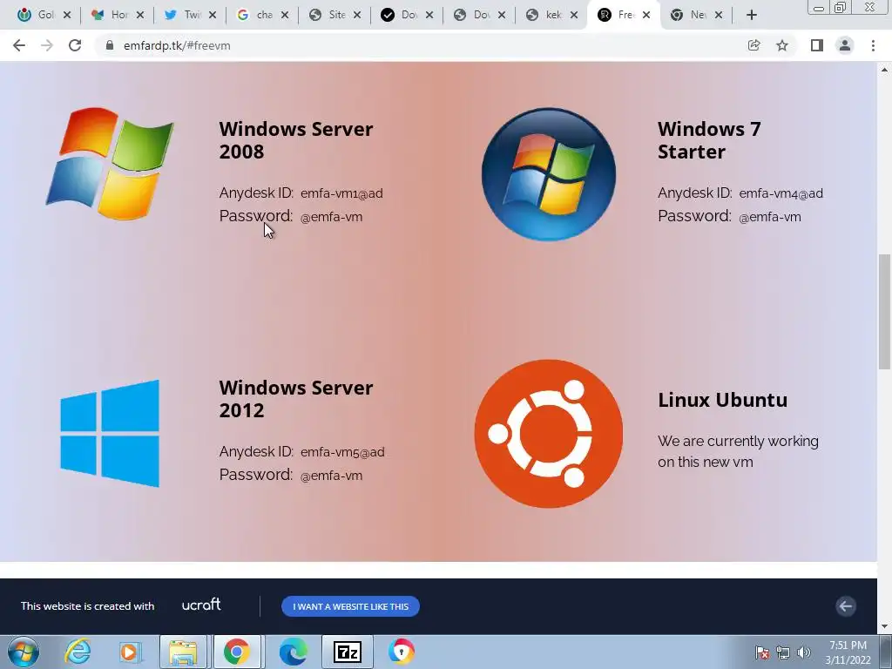Open 7-Zip from the taskbar
Viewport: 892px width, 669px height.
[348, 652]
